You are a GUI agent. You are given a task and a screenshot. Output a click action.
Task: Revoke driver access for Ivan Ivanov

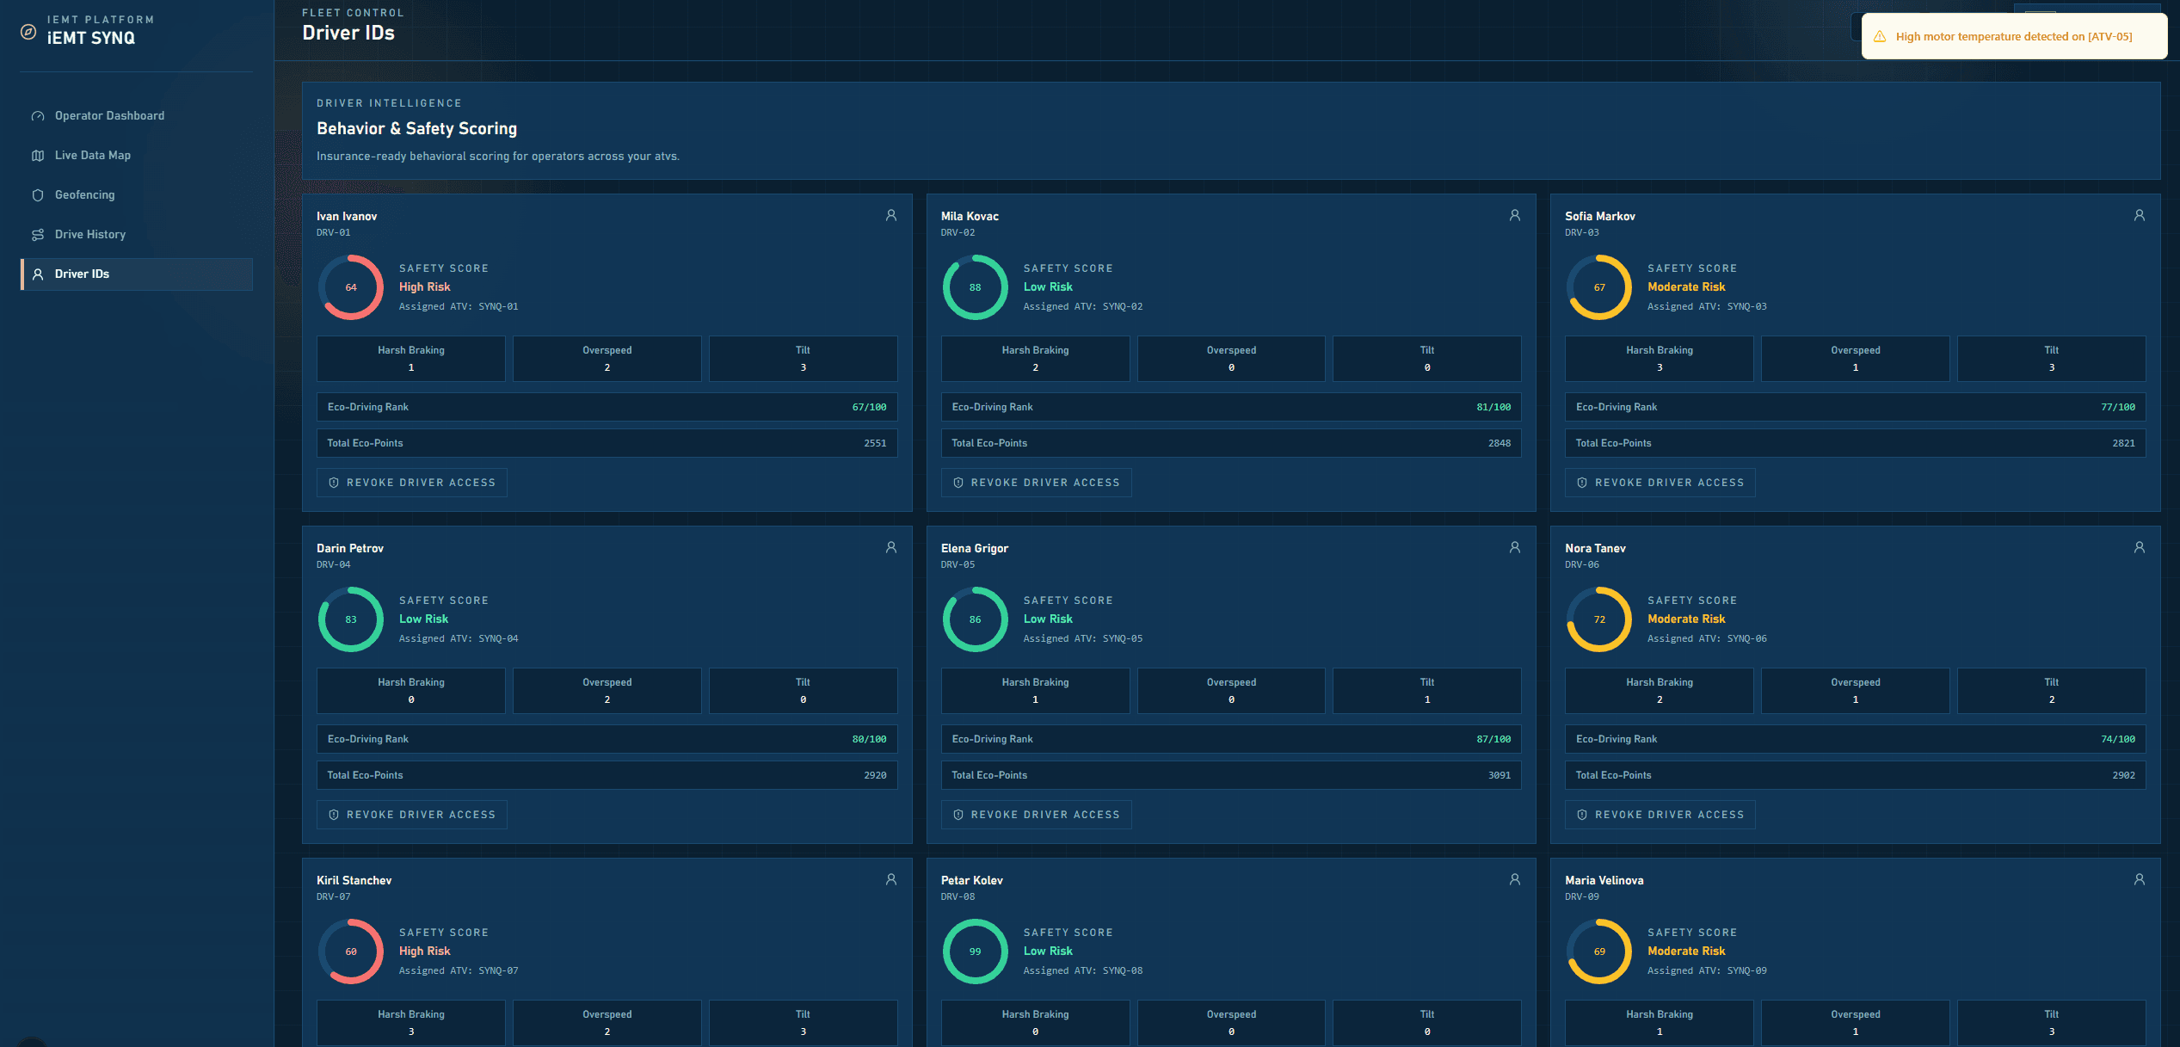click(412, 483)
